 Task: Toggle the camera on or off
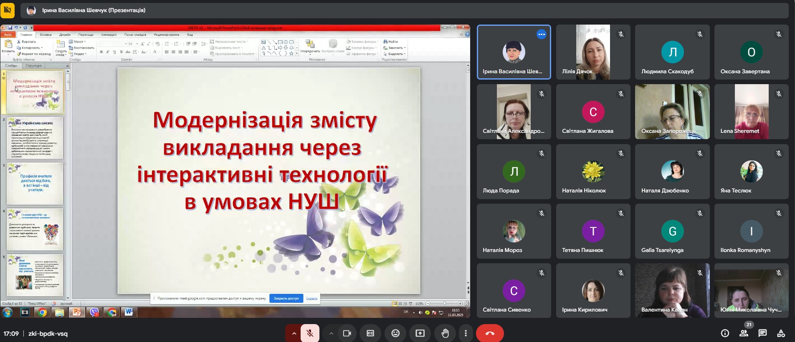pyautogui.click(x=347, y=333)
